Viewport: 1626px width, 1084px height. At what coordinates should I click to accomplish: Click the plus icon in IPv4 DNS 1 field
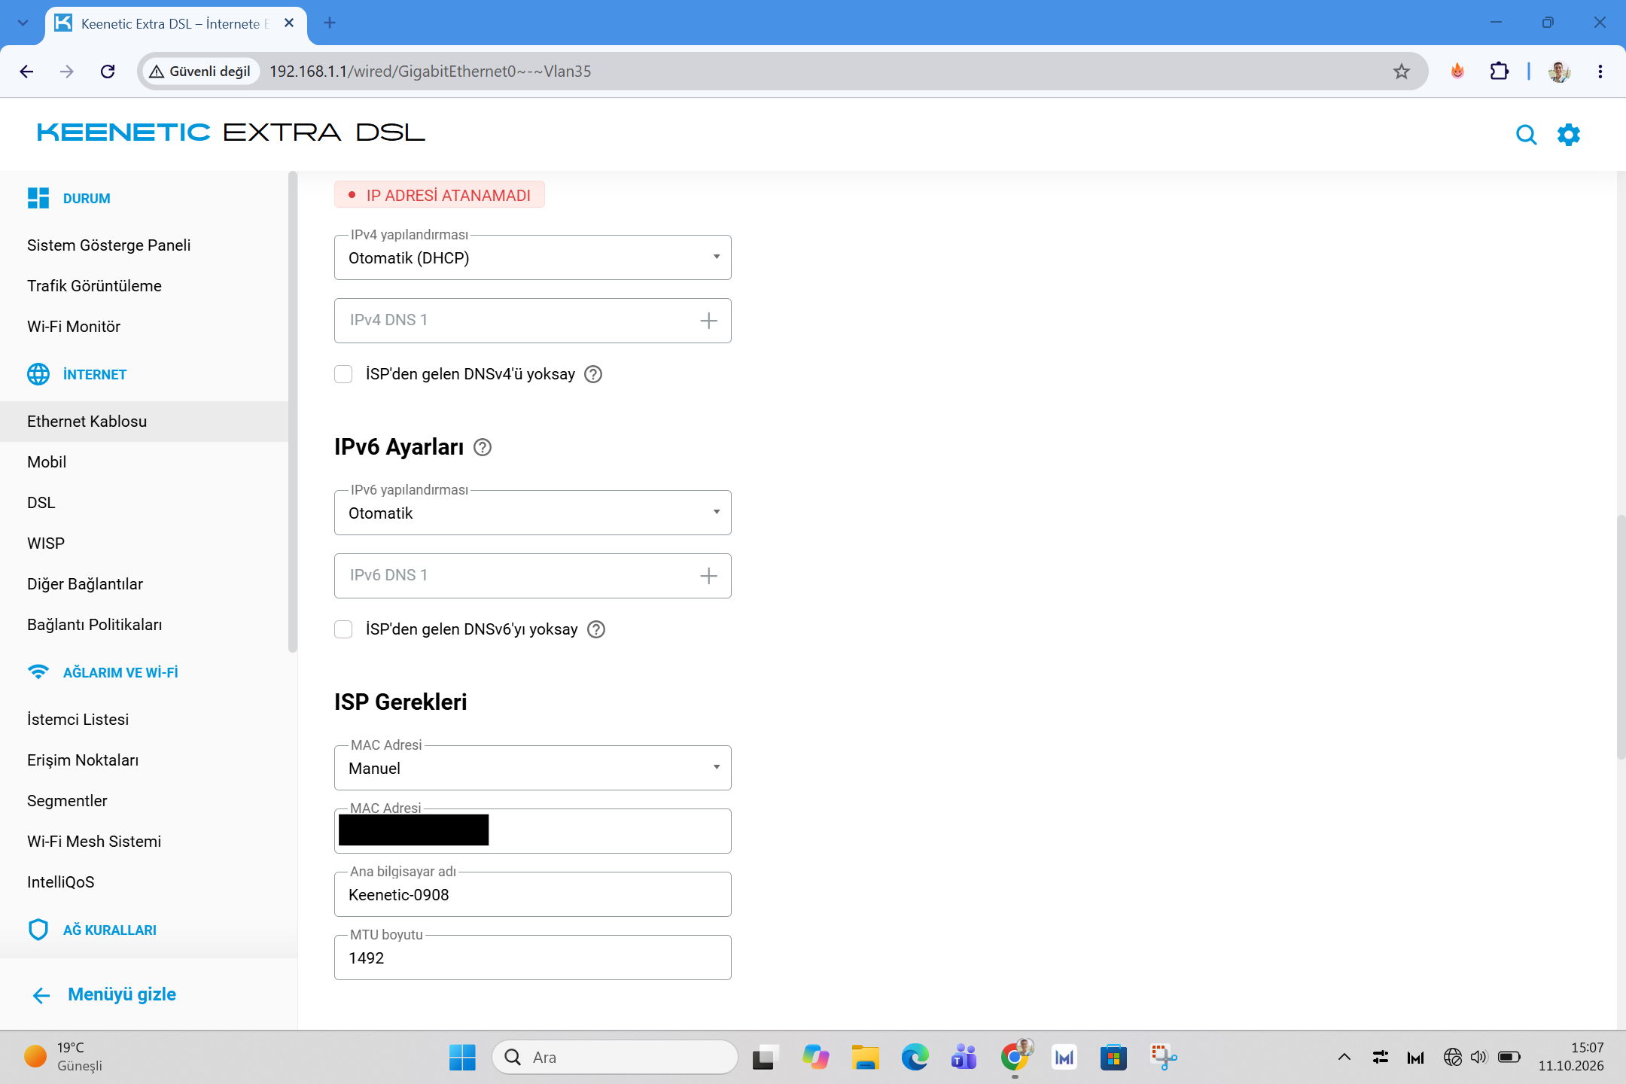pyautogui.click(x=708, y=321)
